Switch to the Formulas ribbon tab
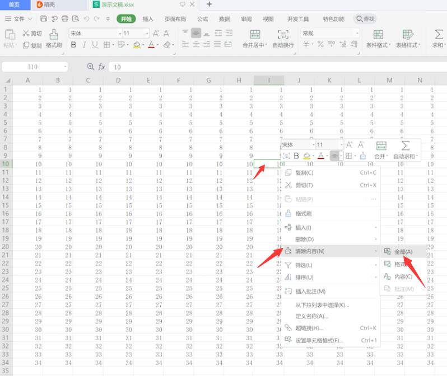 pyautogui.click(x=203, y=19)
